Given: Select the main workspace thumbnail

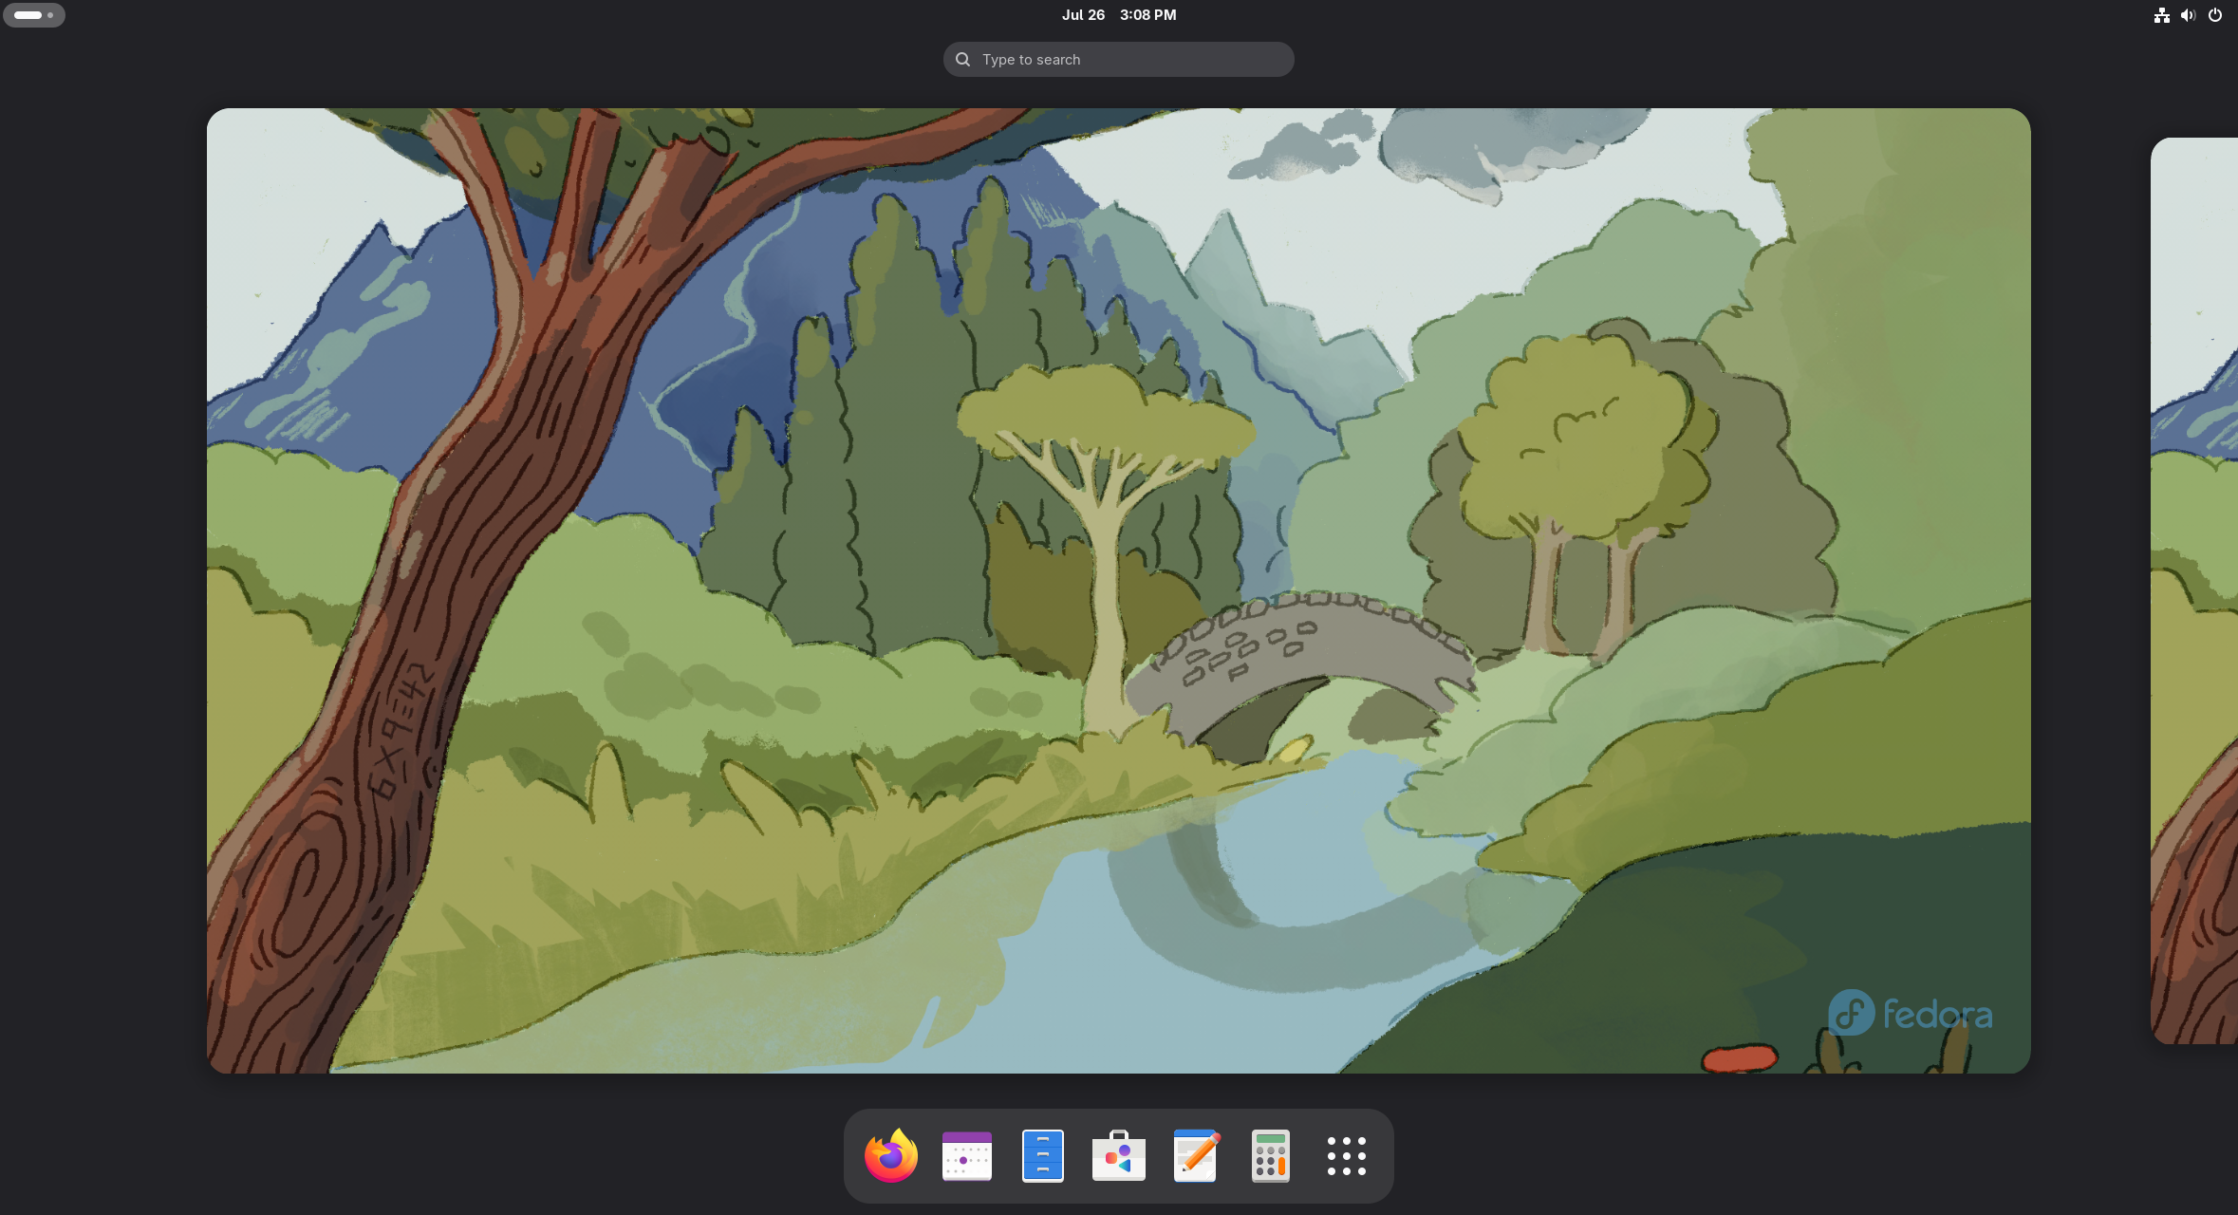Looking at the screenshot, I should [x=1118, y=590].
